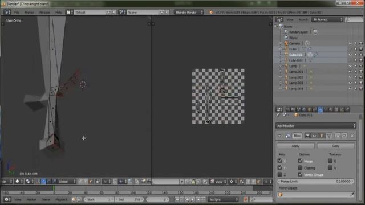The width and height of the screenshot is (365, 205).
Task: Pick mirror object with eyedropper icon
Action: pos(352,195)
